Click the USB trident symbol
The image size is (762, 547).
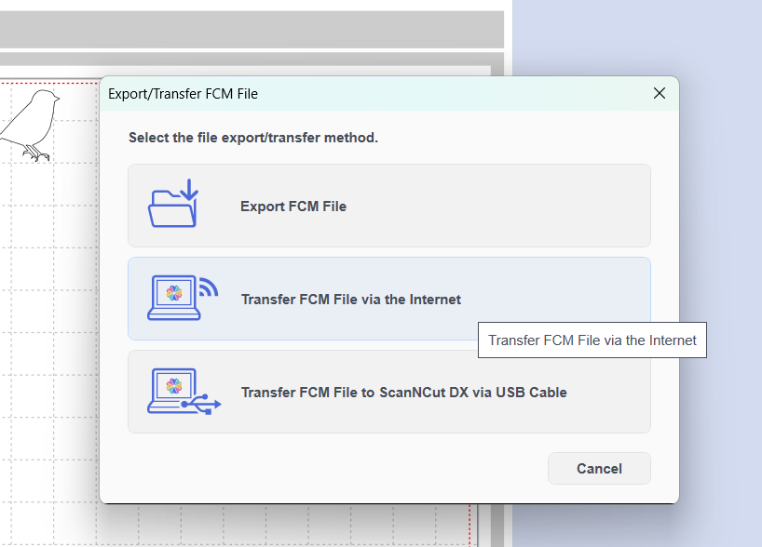point(201,405)
